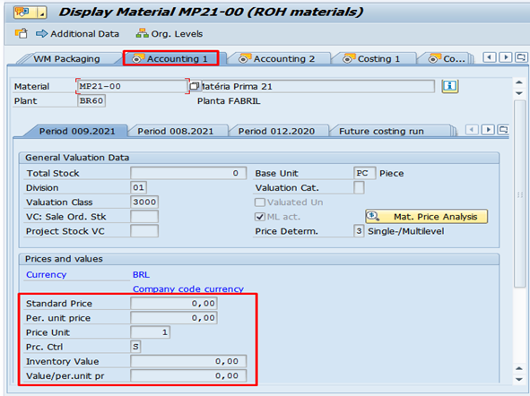
Task: Click the Standard Price field
Action: (174, 303)
